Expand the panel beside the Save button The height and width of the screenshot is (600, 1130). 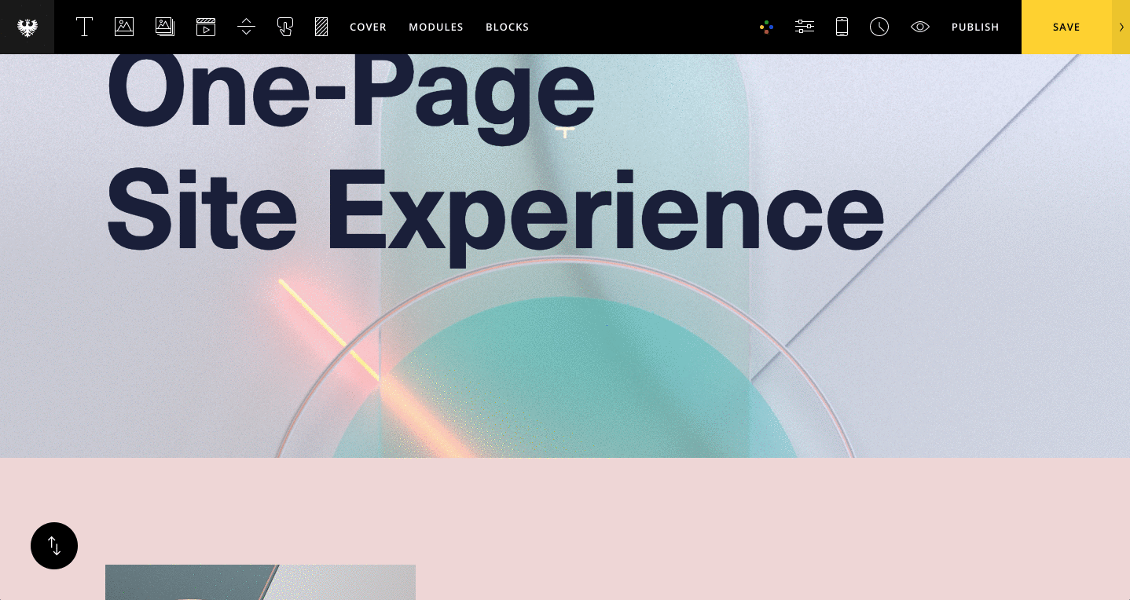click(1121, 27)
